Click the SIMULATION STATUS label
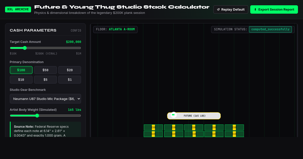Image resolution: width=303 pixels, height=159 pixels. click(231, 29)
